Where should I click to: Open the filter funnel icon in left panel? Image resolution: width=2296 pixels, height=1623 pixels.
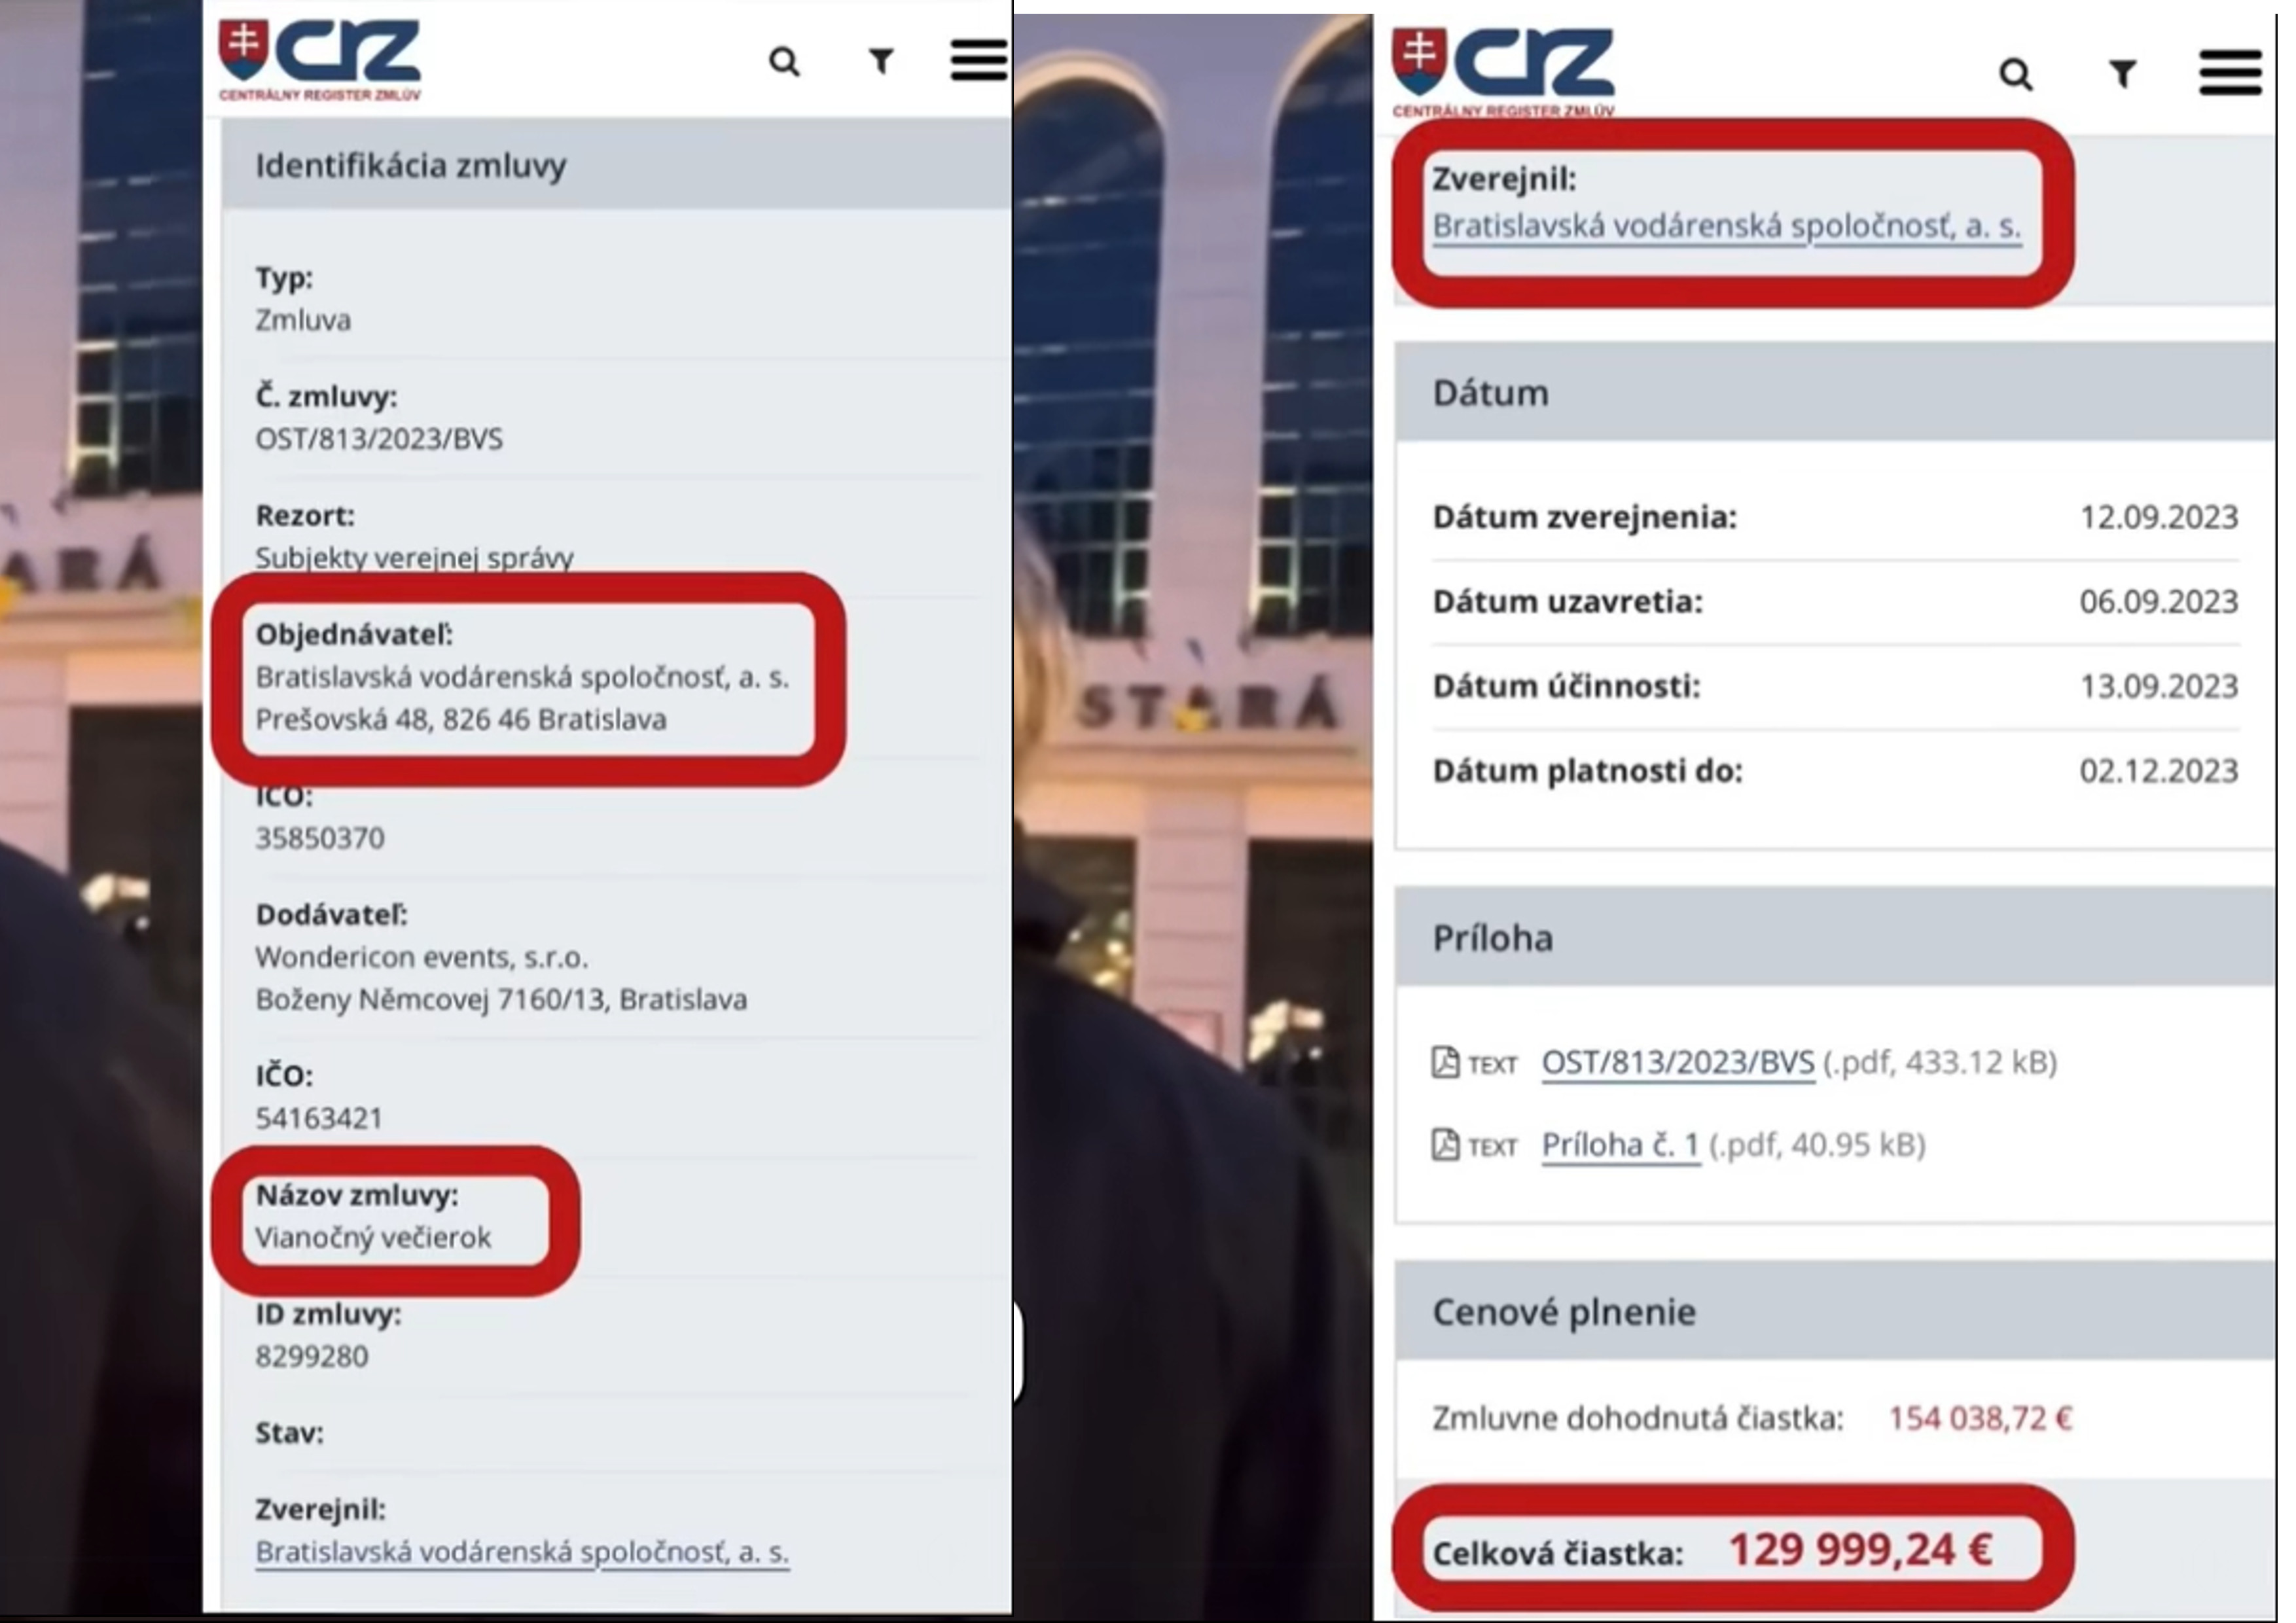880,62
